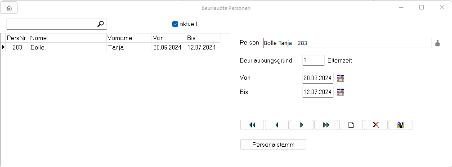Image resolution: width=452 pixels, height=167 pixels.
Task: Click table cell 12.07.2024 in Bis column
Action: [203, 47]
